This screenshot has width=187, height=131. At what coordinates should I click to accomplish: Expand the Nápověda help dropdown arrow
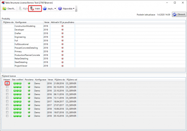[74, 9]
